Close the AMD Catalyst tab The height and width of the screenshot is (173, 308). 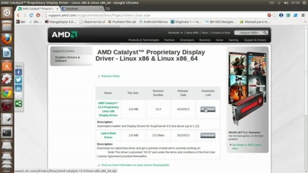pos(57,9)
